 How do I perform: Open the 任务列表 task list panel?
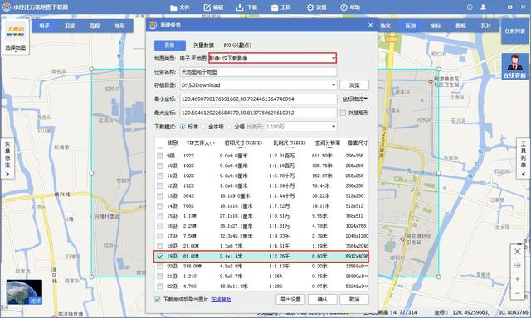coord(514,31)
